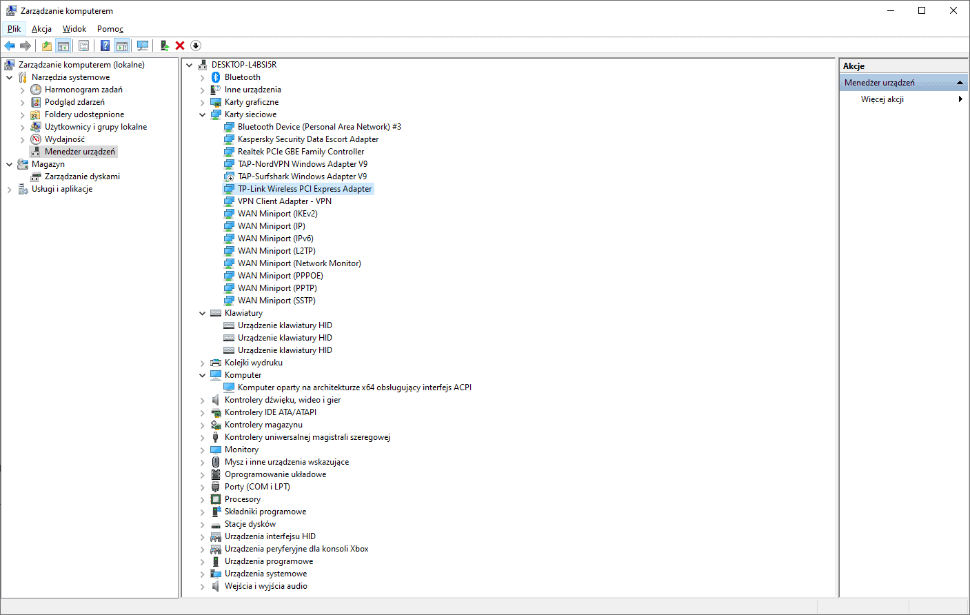
Task: Expand the Procesory node
Action: pos(203,499)
